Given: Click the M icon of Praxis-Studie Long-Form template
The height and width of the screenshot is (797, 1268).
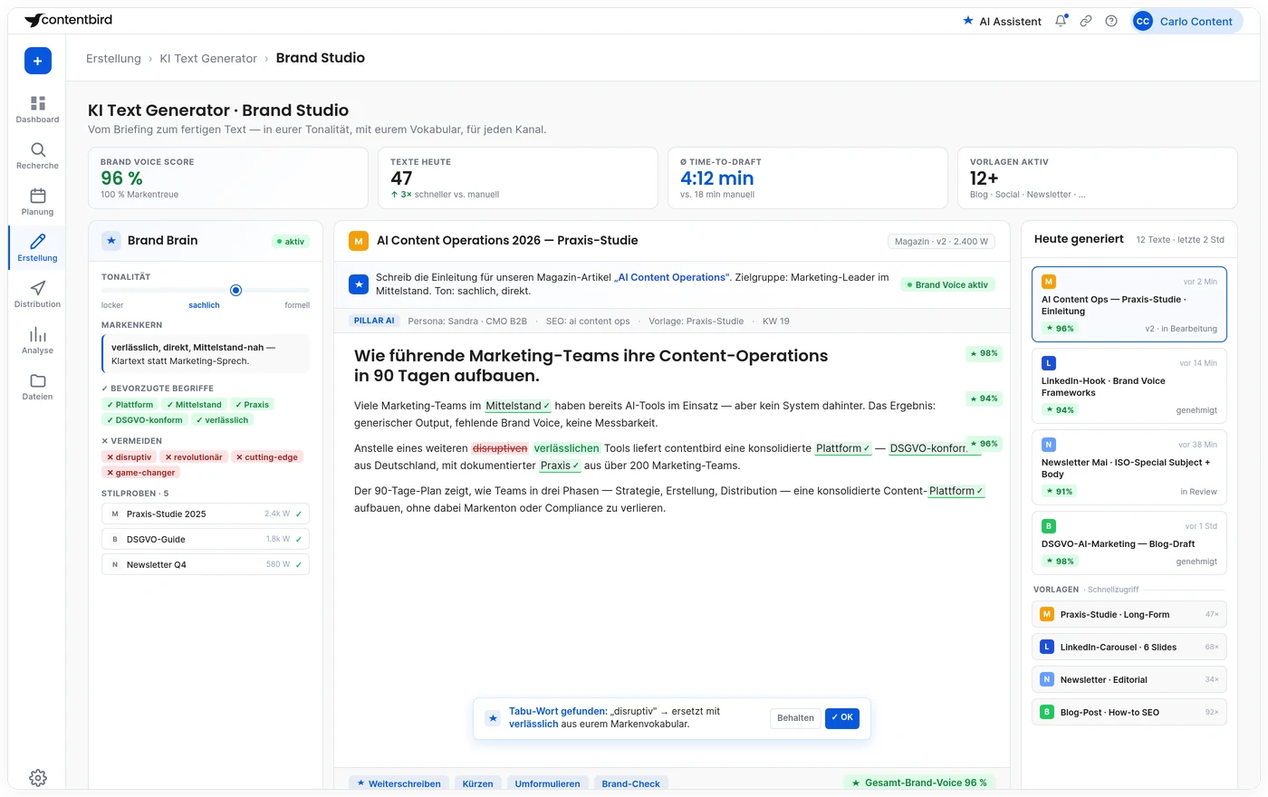Looking at the screenshot, I should pyautogui.click(x=1047, y=614).
